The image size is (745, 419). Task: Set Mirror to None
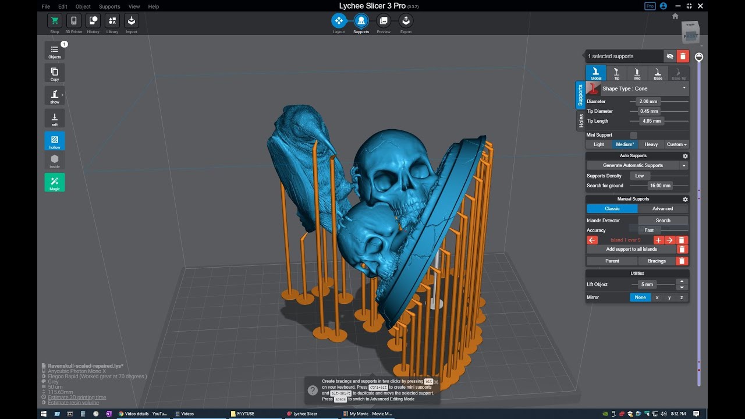640,297
